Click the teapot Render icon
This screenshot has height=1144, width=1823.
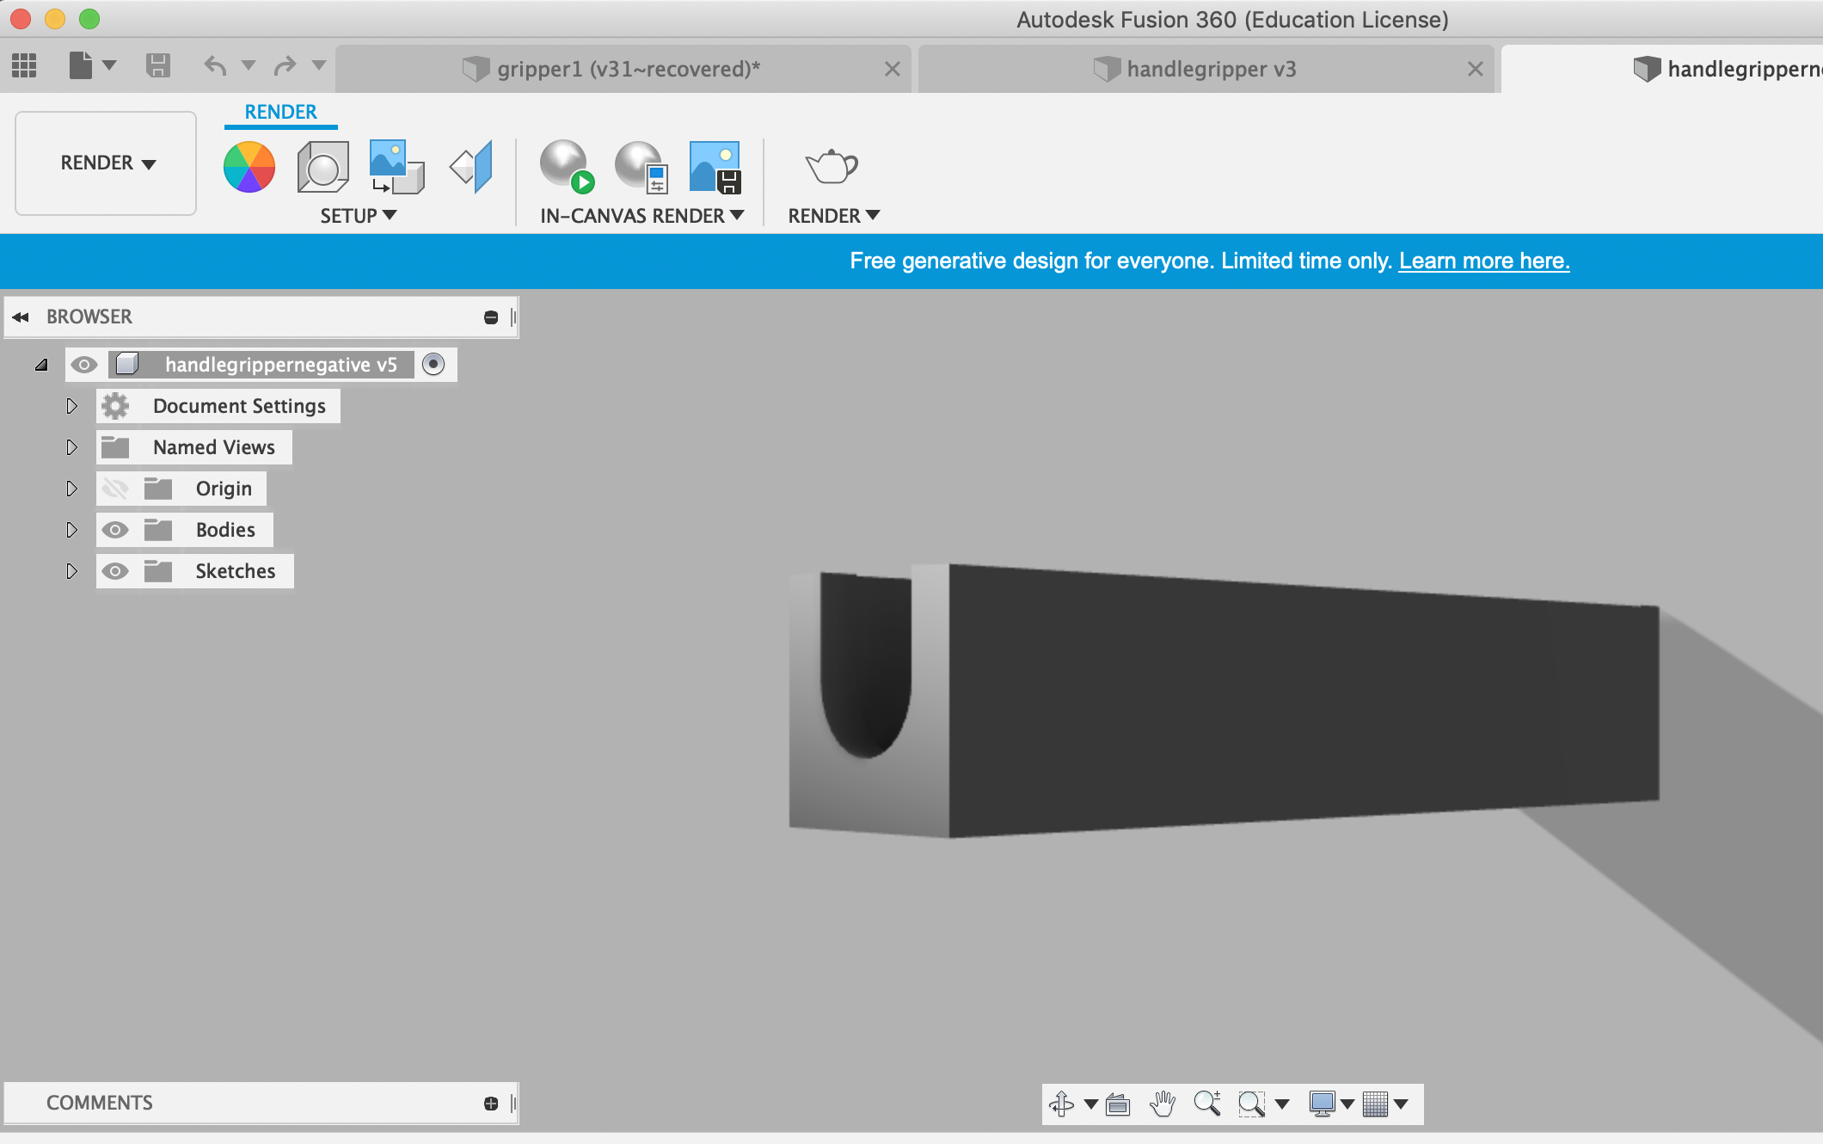832,167
